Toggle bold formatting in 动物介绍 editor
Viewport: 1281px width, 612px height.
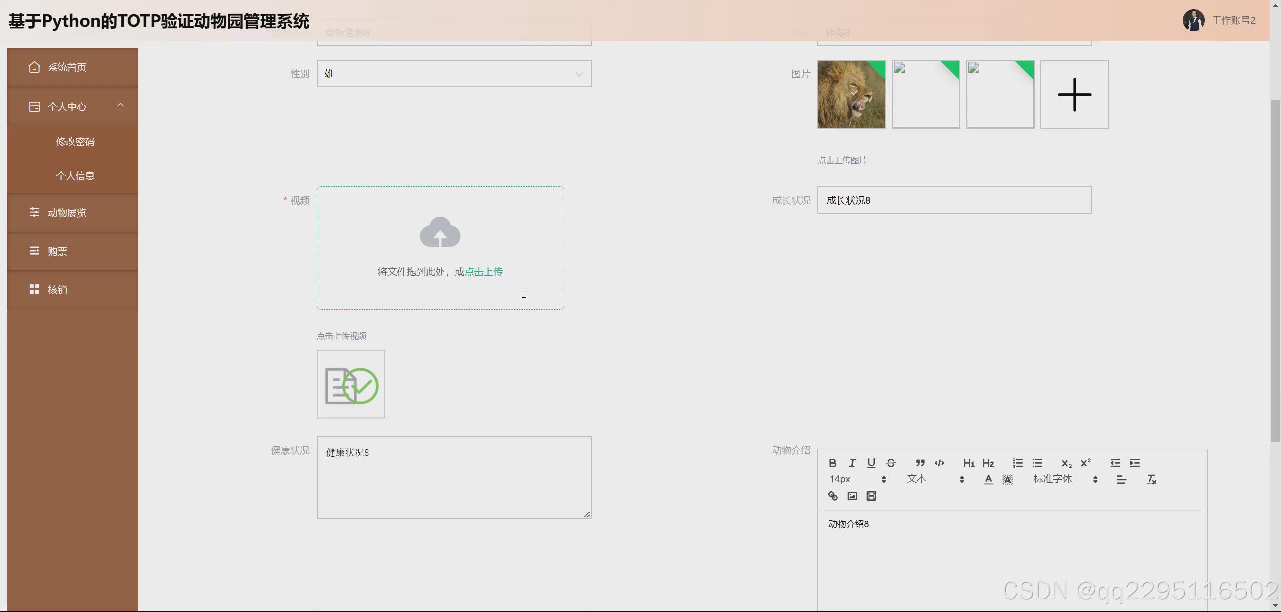pyautogui.click(x=832, y=463)
